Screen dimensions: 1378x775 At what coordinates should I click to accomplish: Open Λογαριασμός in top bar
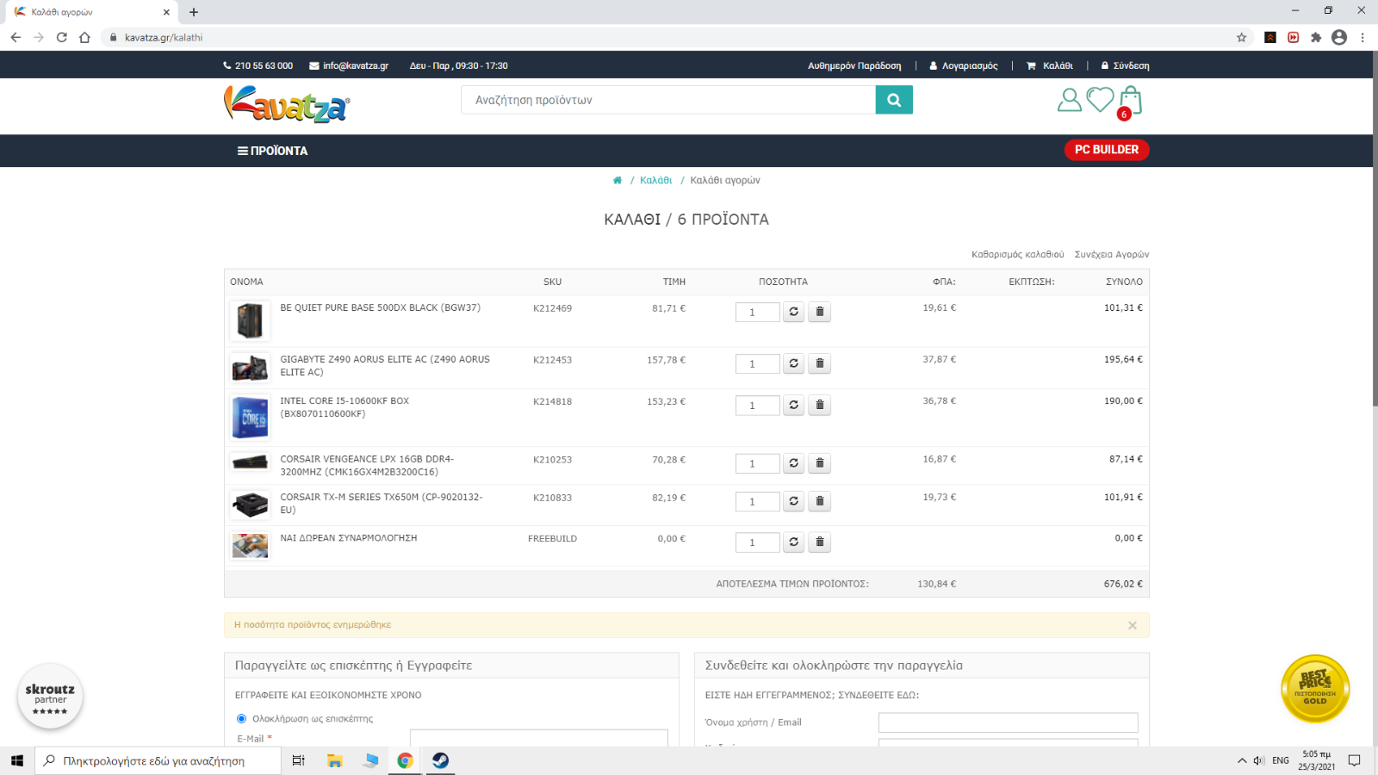(x=963, y=65)
